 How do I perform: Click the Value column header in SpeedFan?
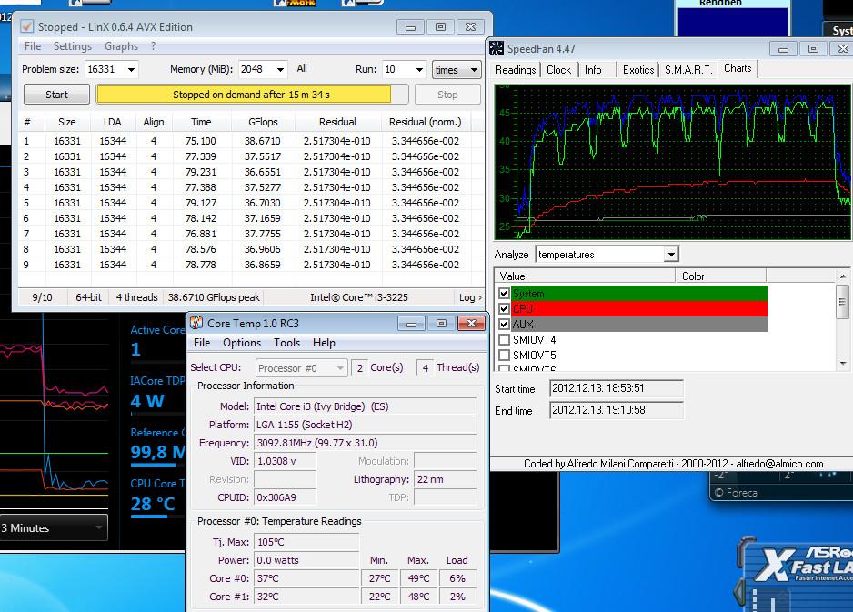tap(585, 276)
